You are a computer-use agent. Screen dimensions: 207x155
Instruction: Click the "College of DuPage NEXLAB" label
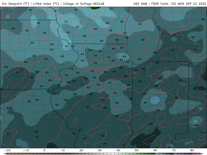[x=84, y=4]
